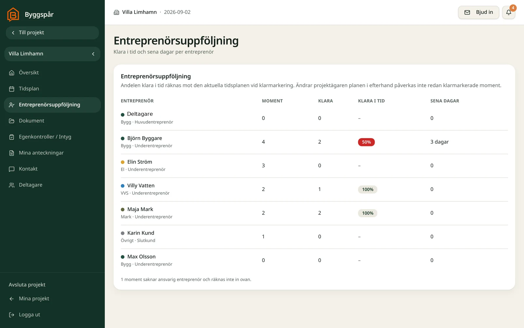Click the Villa Limhamn breadcrumb text
The width and height of the screenshot is (524, 328).
click(140, 12)
